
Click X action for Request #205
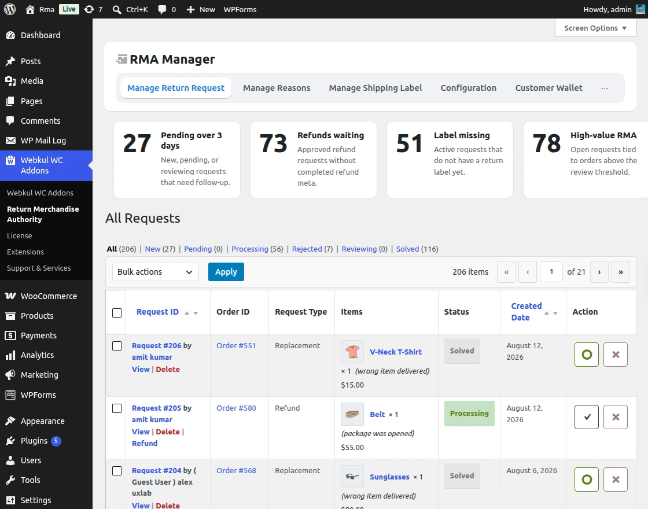[616, 417]
